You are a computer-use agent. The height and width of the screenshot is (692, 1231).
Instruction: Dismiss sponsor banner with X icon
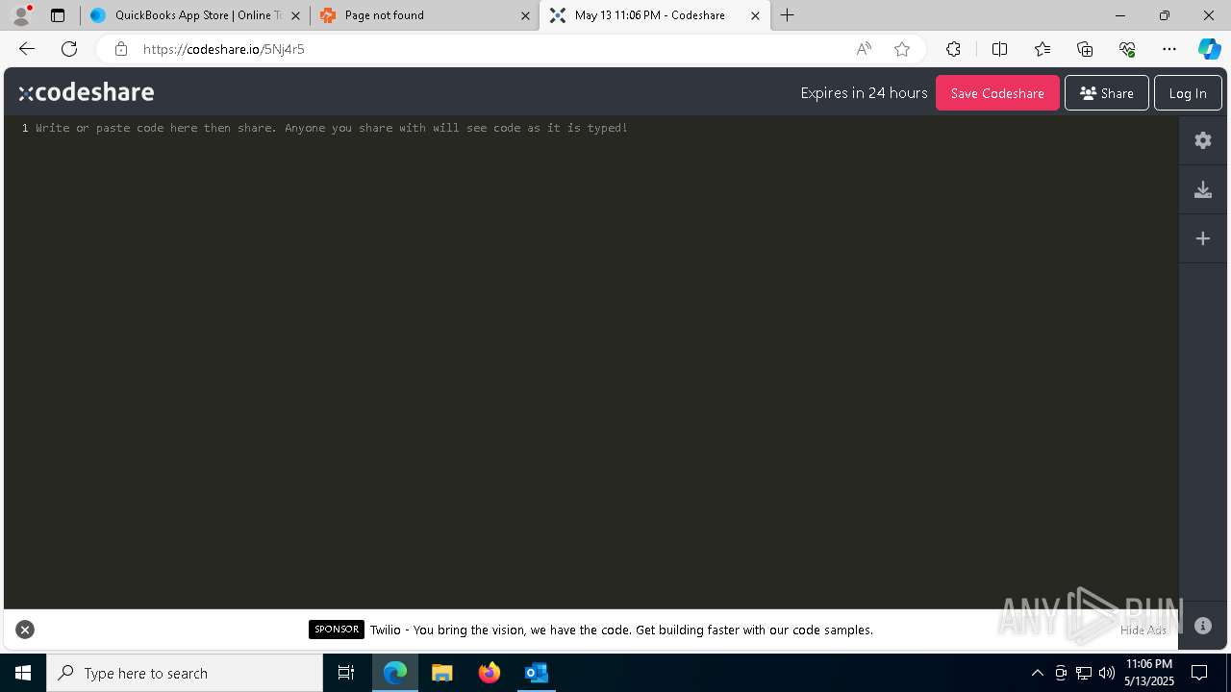25,630
